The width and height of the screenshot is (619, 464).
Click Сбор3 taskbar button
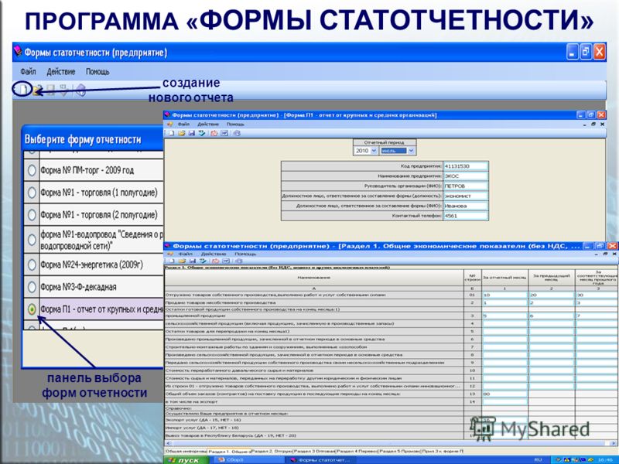[x=248, y=460]
